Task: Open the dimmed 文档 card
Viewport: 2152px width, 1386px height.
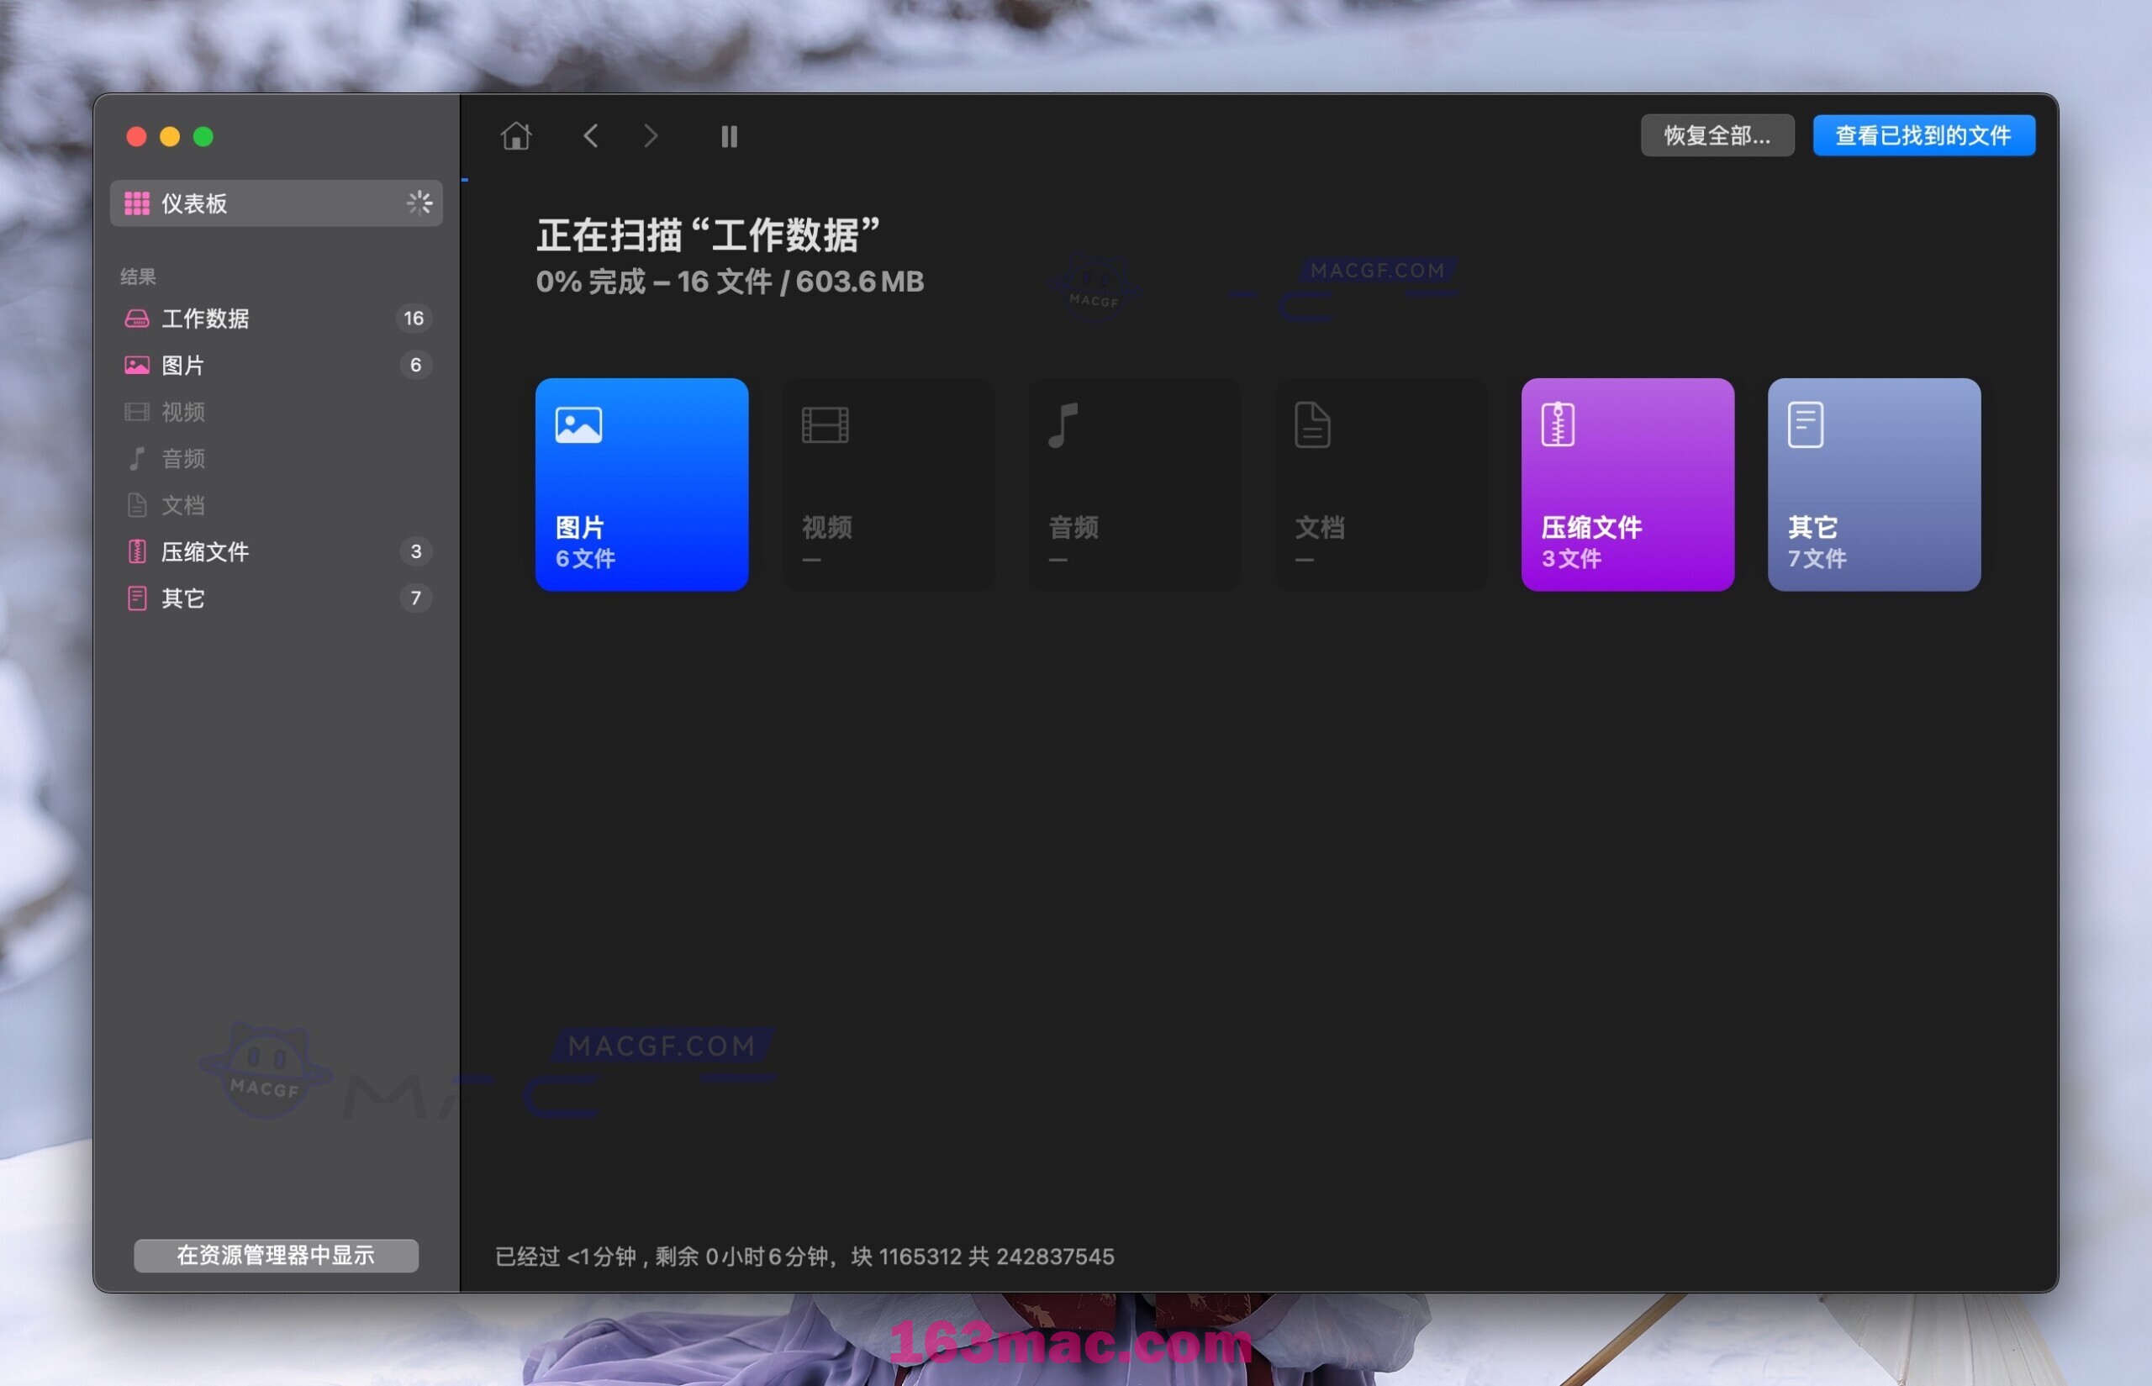Action: 1381,485
